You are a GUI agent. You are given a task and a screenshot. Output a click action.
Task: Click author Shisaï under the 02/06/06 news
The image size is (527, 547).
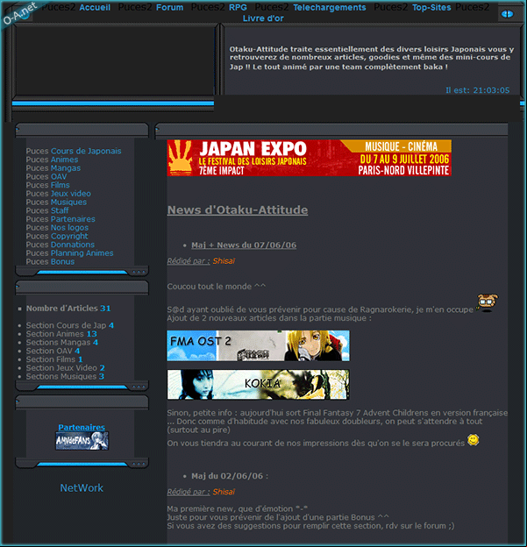(224, 492)
